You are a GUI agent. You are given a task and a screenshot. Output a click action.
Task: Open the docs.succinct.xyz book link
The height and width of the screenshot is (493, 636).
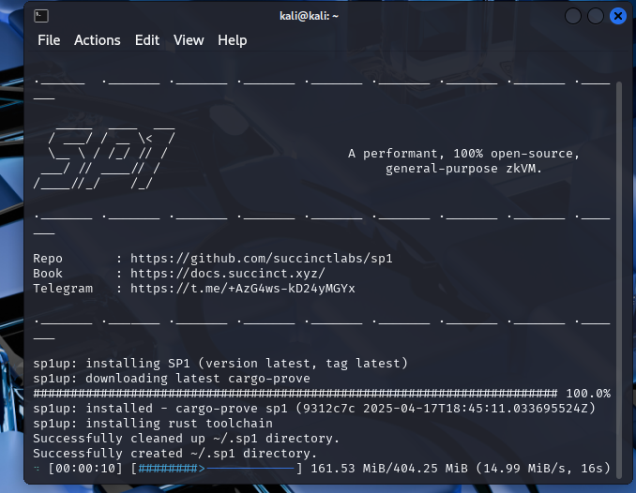pos(228,274)
